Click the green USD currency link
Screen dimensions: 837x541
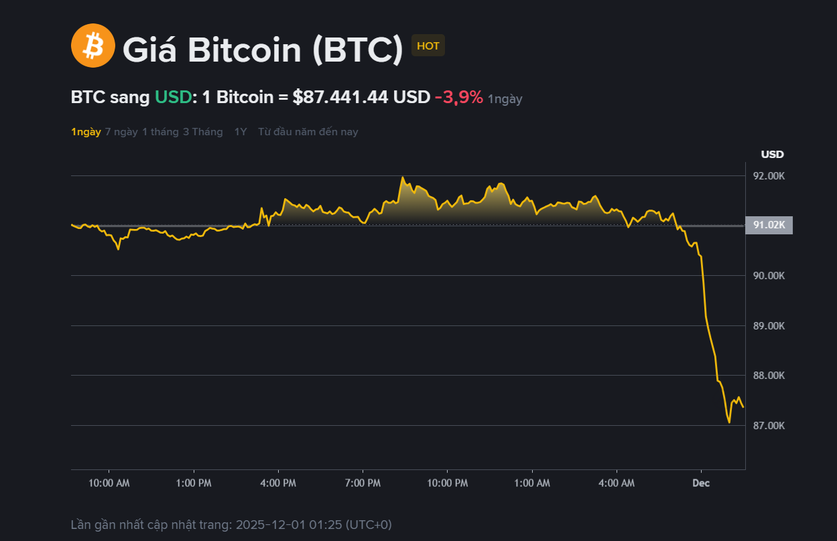coord(174,97)
